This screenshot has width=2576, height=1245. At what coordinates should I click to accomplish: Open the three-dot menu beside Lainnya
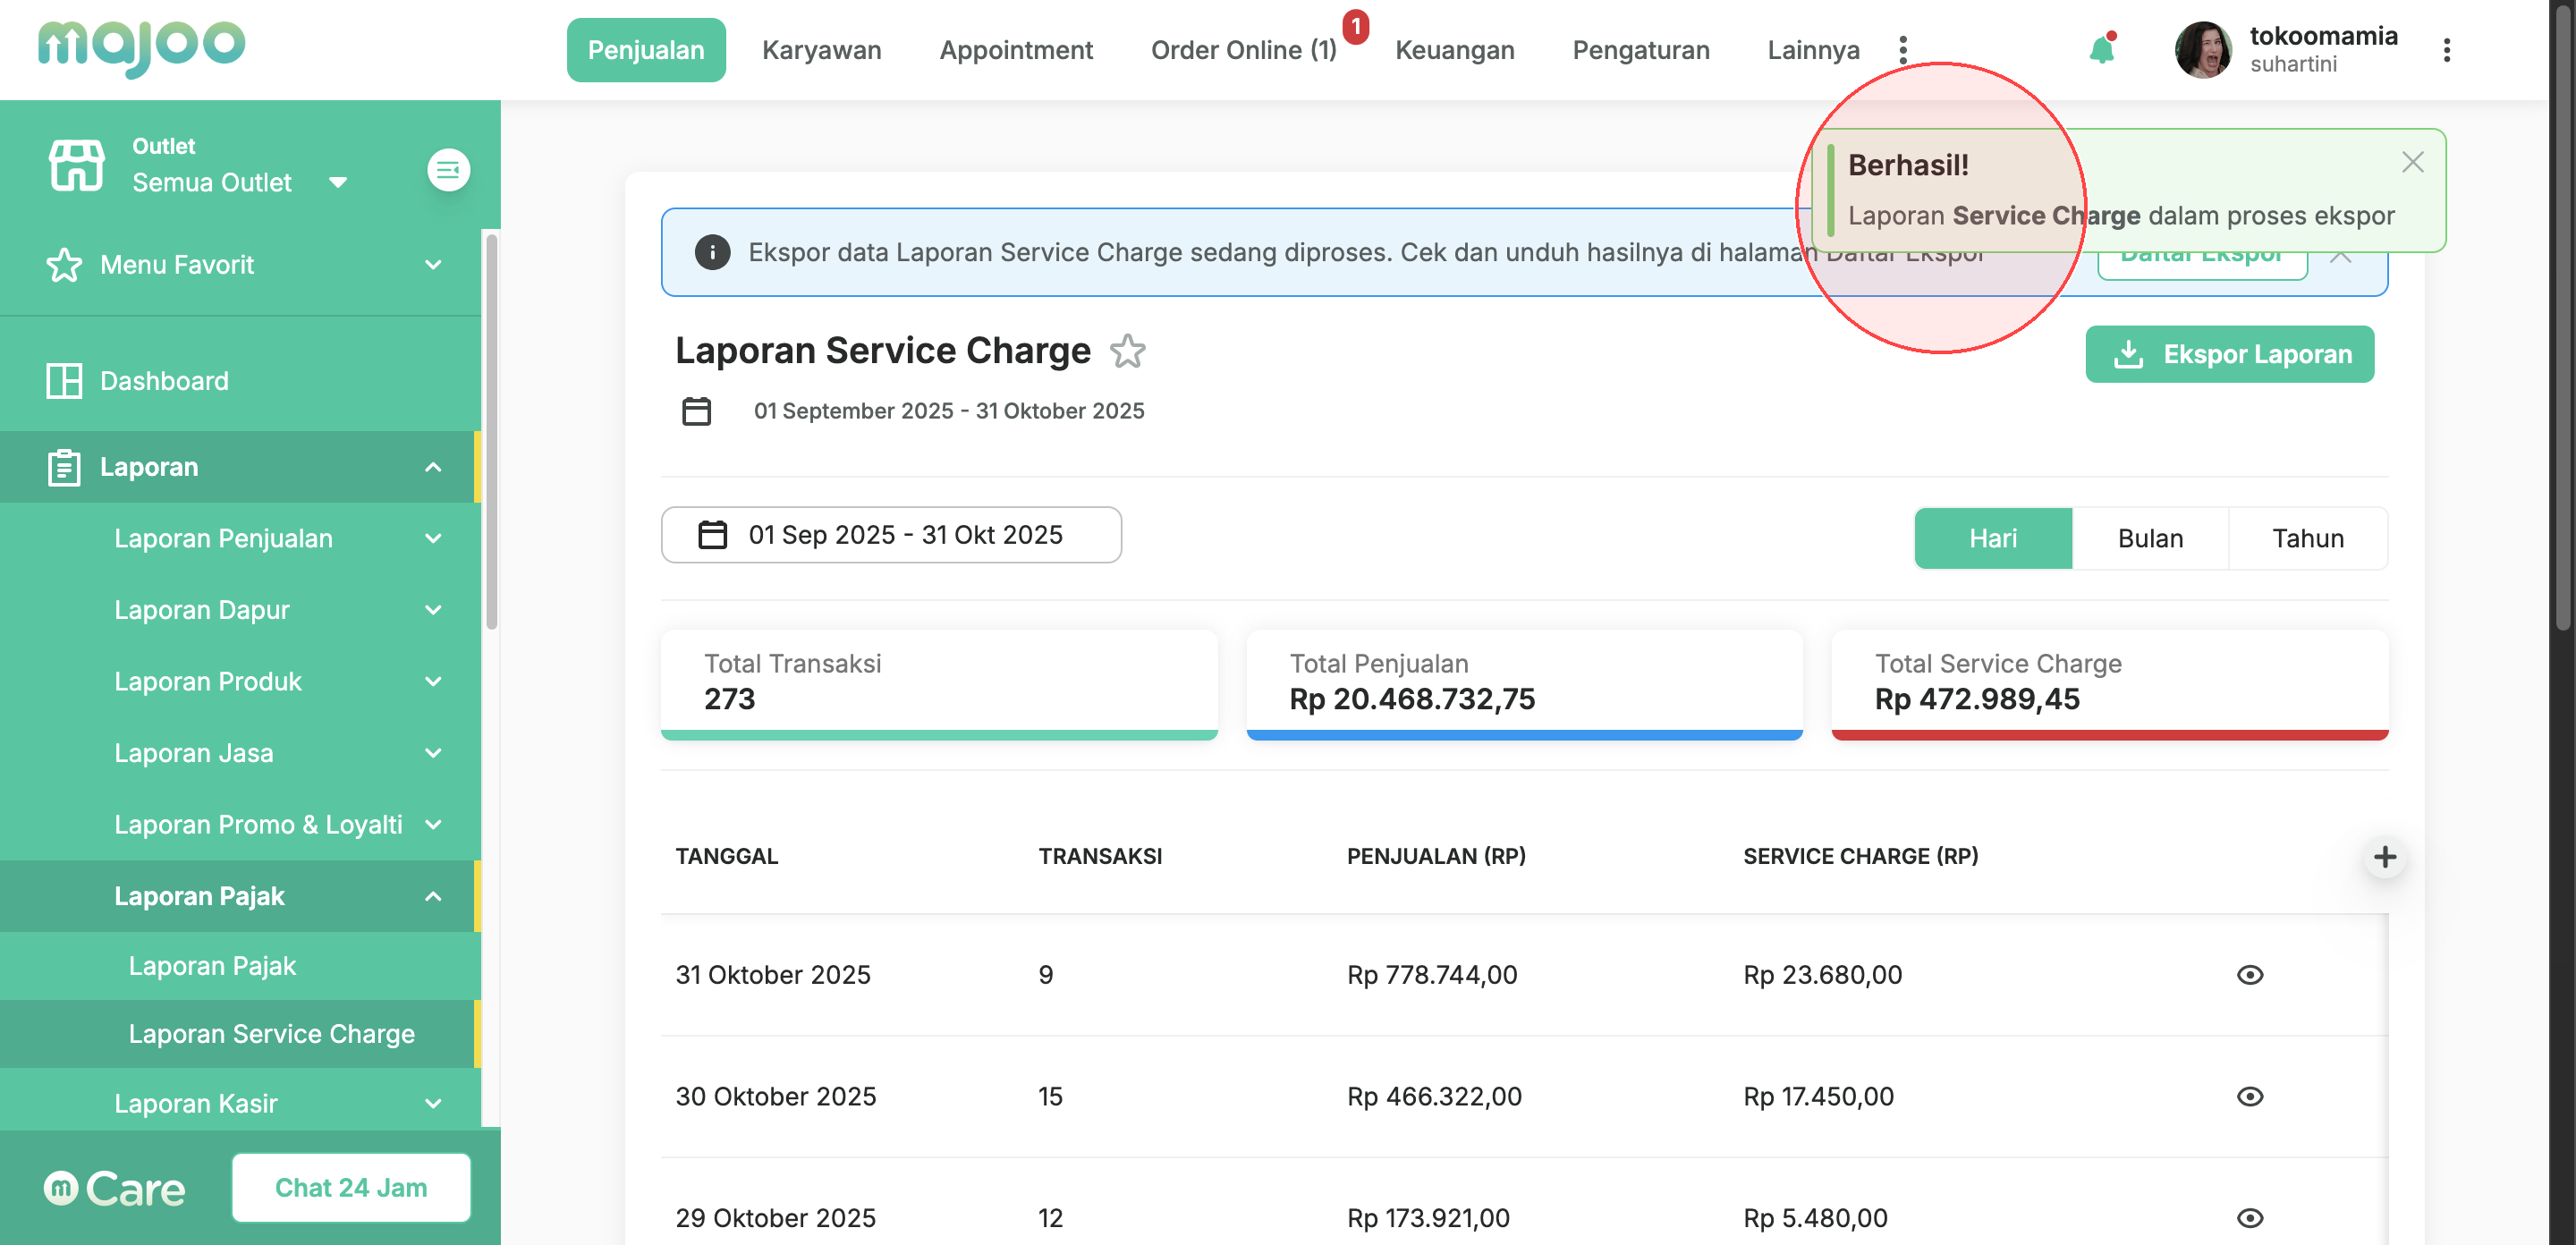pos(1902,50)
